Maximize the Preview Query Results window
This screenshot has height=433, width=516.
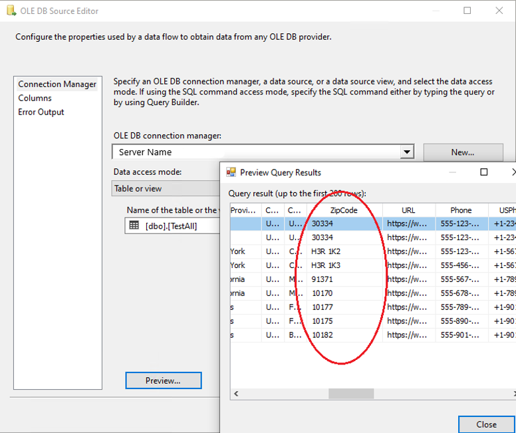[484, 172]
